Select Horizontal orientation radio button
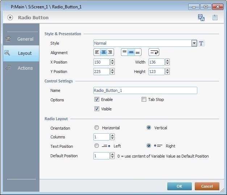 97,128
